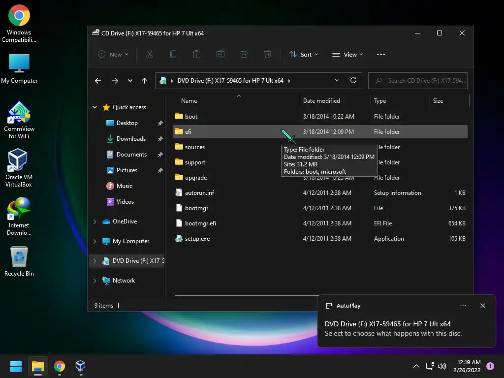The height and width of the screenshot is (378, 504).
Task: Expand the address bar history dropdown
Action: 337,80
